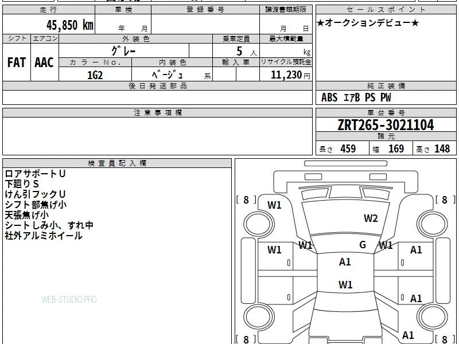
Task: Select the equipment line ABS エアB PS PW
Action: click(356, 97)
